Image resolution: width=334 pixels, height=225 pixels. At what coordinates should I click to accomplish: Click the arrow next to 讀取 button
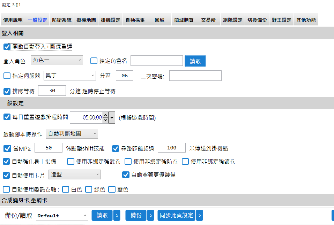[x=117, y=216]
